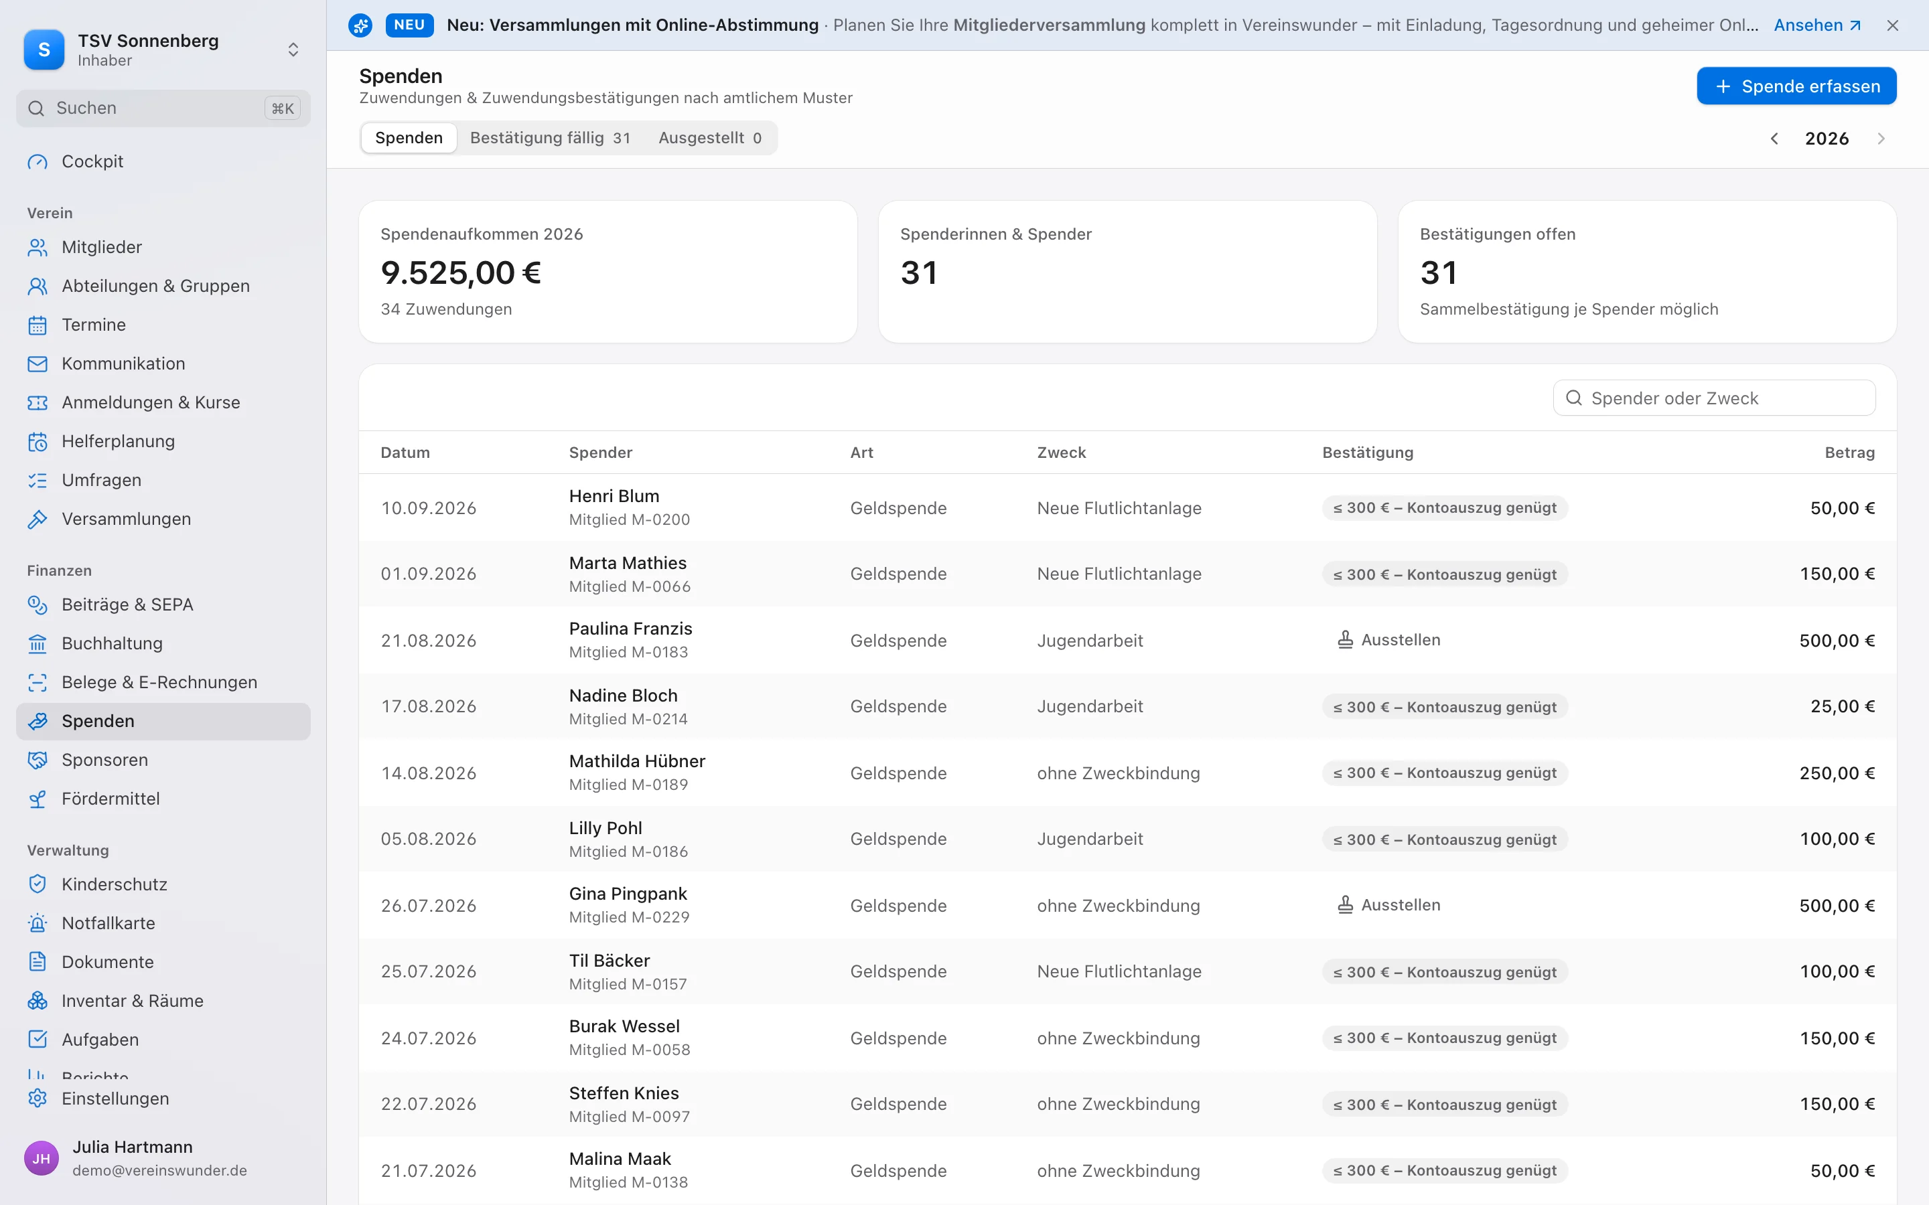
Task: Click the Datum column header
Action: [405, 453]
